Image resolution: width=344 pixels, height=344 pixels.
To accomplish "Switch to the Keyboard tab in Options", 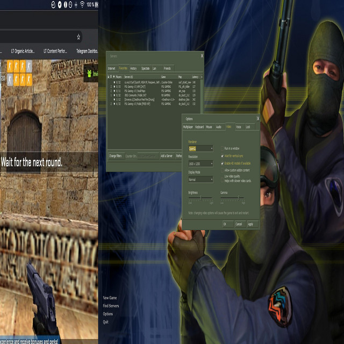I will 199,127.
